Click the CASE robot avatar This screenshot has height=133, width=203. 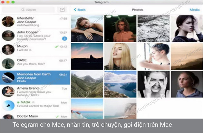coord(8,64)
